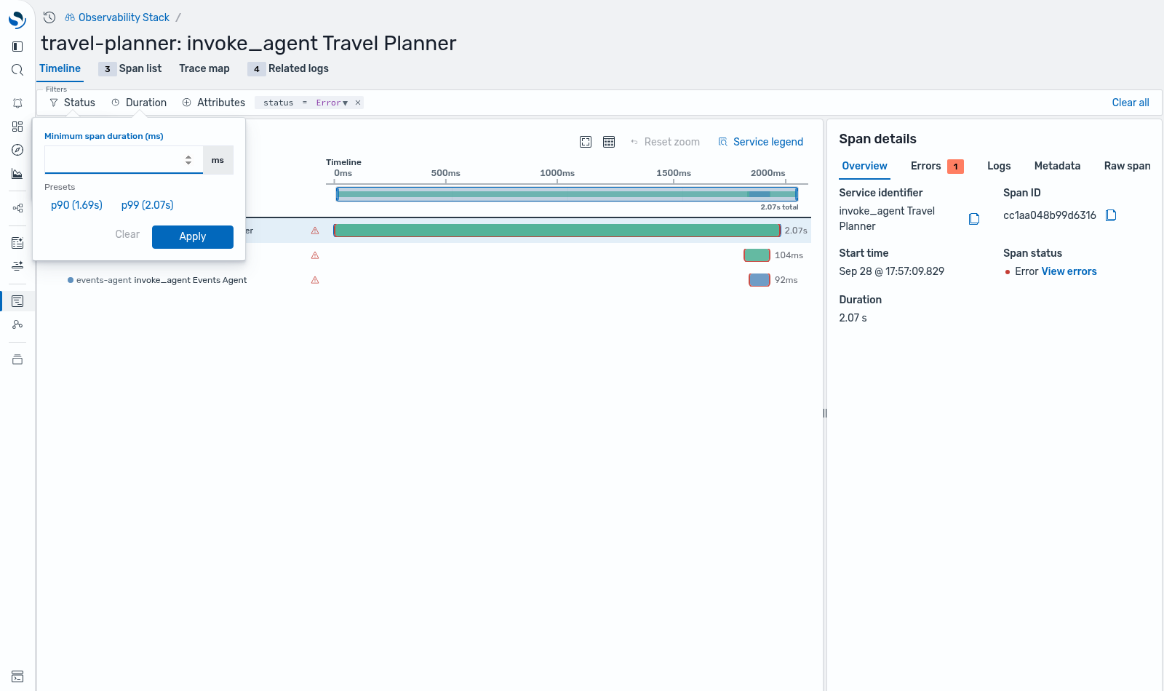Switch to the Span list tab
The image size is (1164, 691).
point(131,68)
